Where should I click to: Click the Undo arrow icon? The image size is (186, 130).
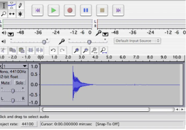(x=53, y=51)
